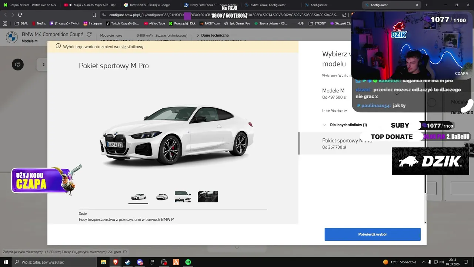The height and width of the screenshot is (267, 474).
Task: Show the first front-side car thumbnail
Action: pos(138,197)
